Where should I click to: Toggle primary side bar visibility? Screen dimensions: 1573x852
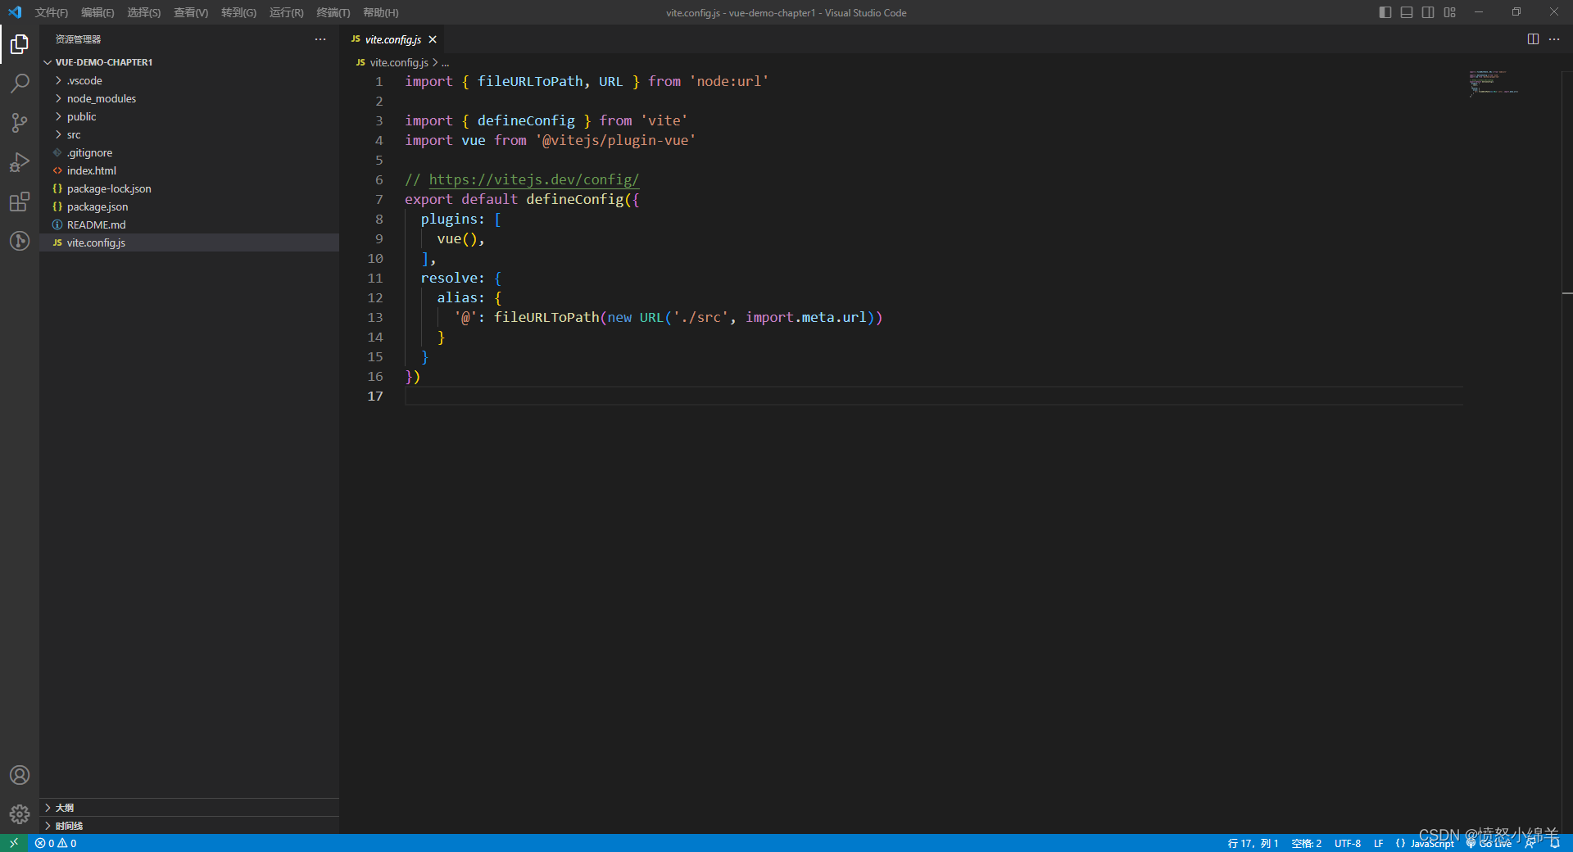(1385, 12)
